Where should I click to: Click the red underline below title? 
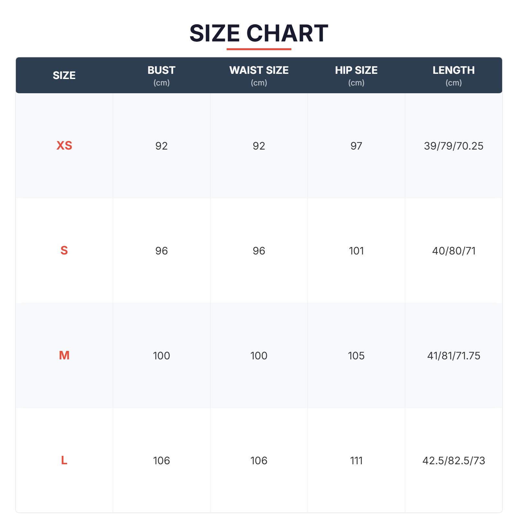point(259,49)
